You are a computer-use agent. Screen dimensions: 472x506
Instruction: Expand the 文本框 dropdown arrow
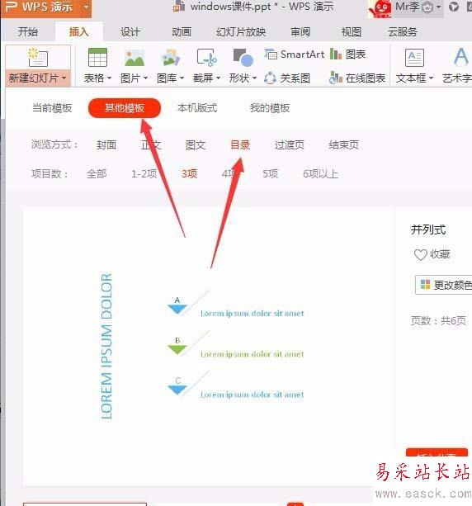tap(431, 78)
